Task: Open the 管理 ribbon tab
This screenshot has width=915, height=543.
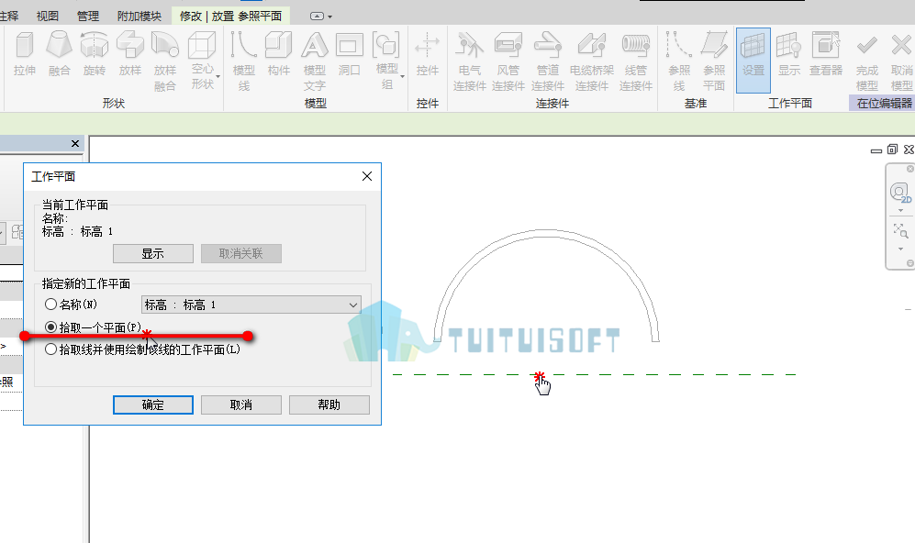Action: (88, 16)
